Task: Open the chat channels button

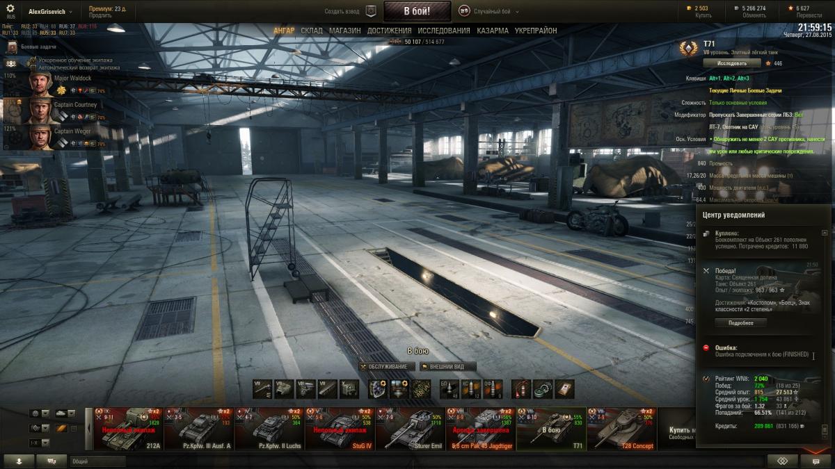Action: (52, 461)
